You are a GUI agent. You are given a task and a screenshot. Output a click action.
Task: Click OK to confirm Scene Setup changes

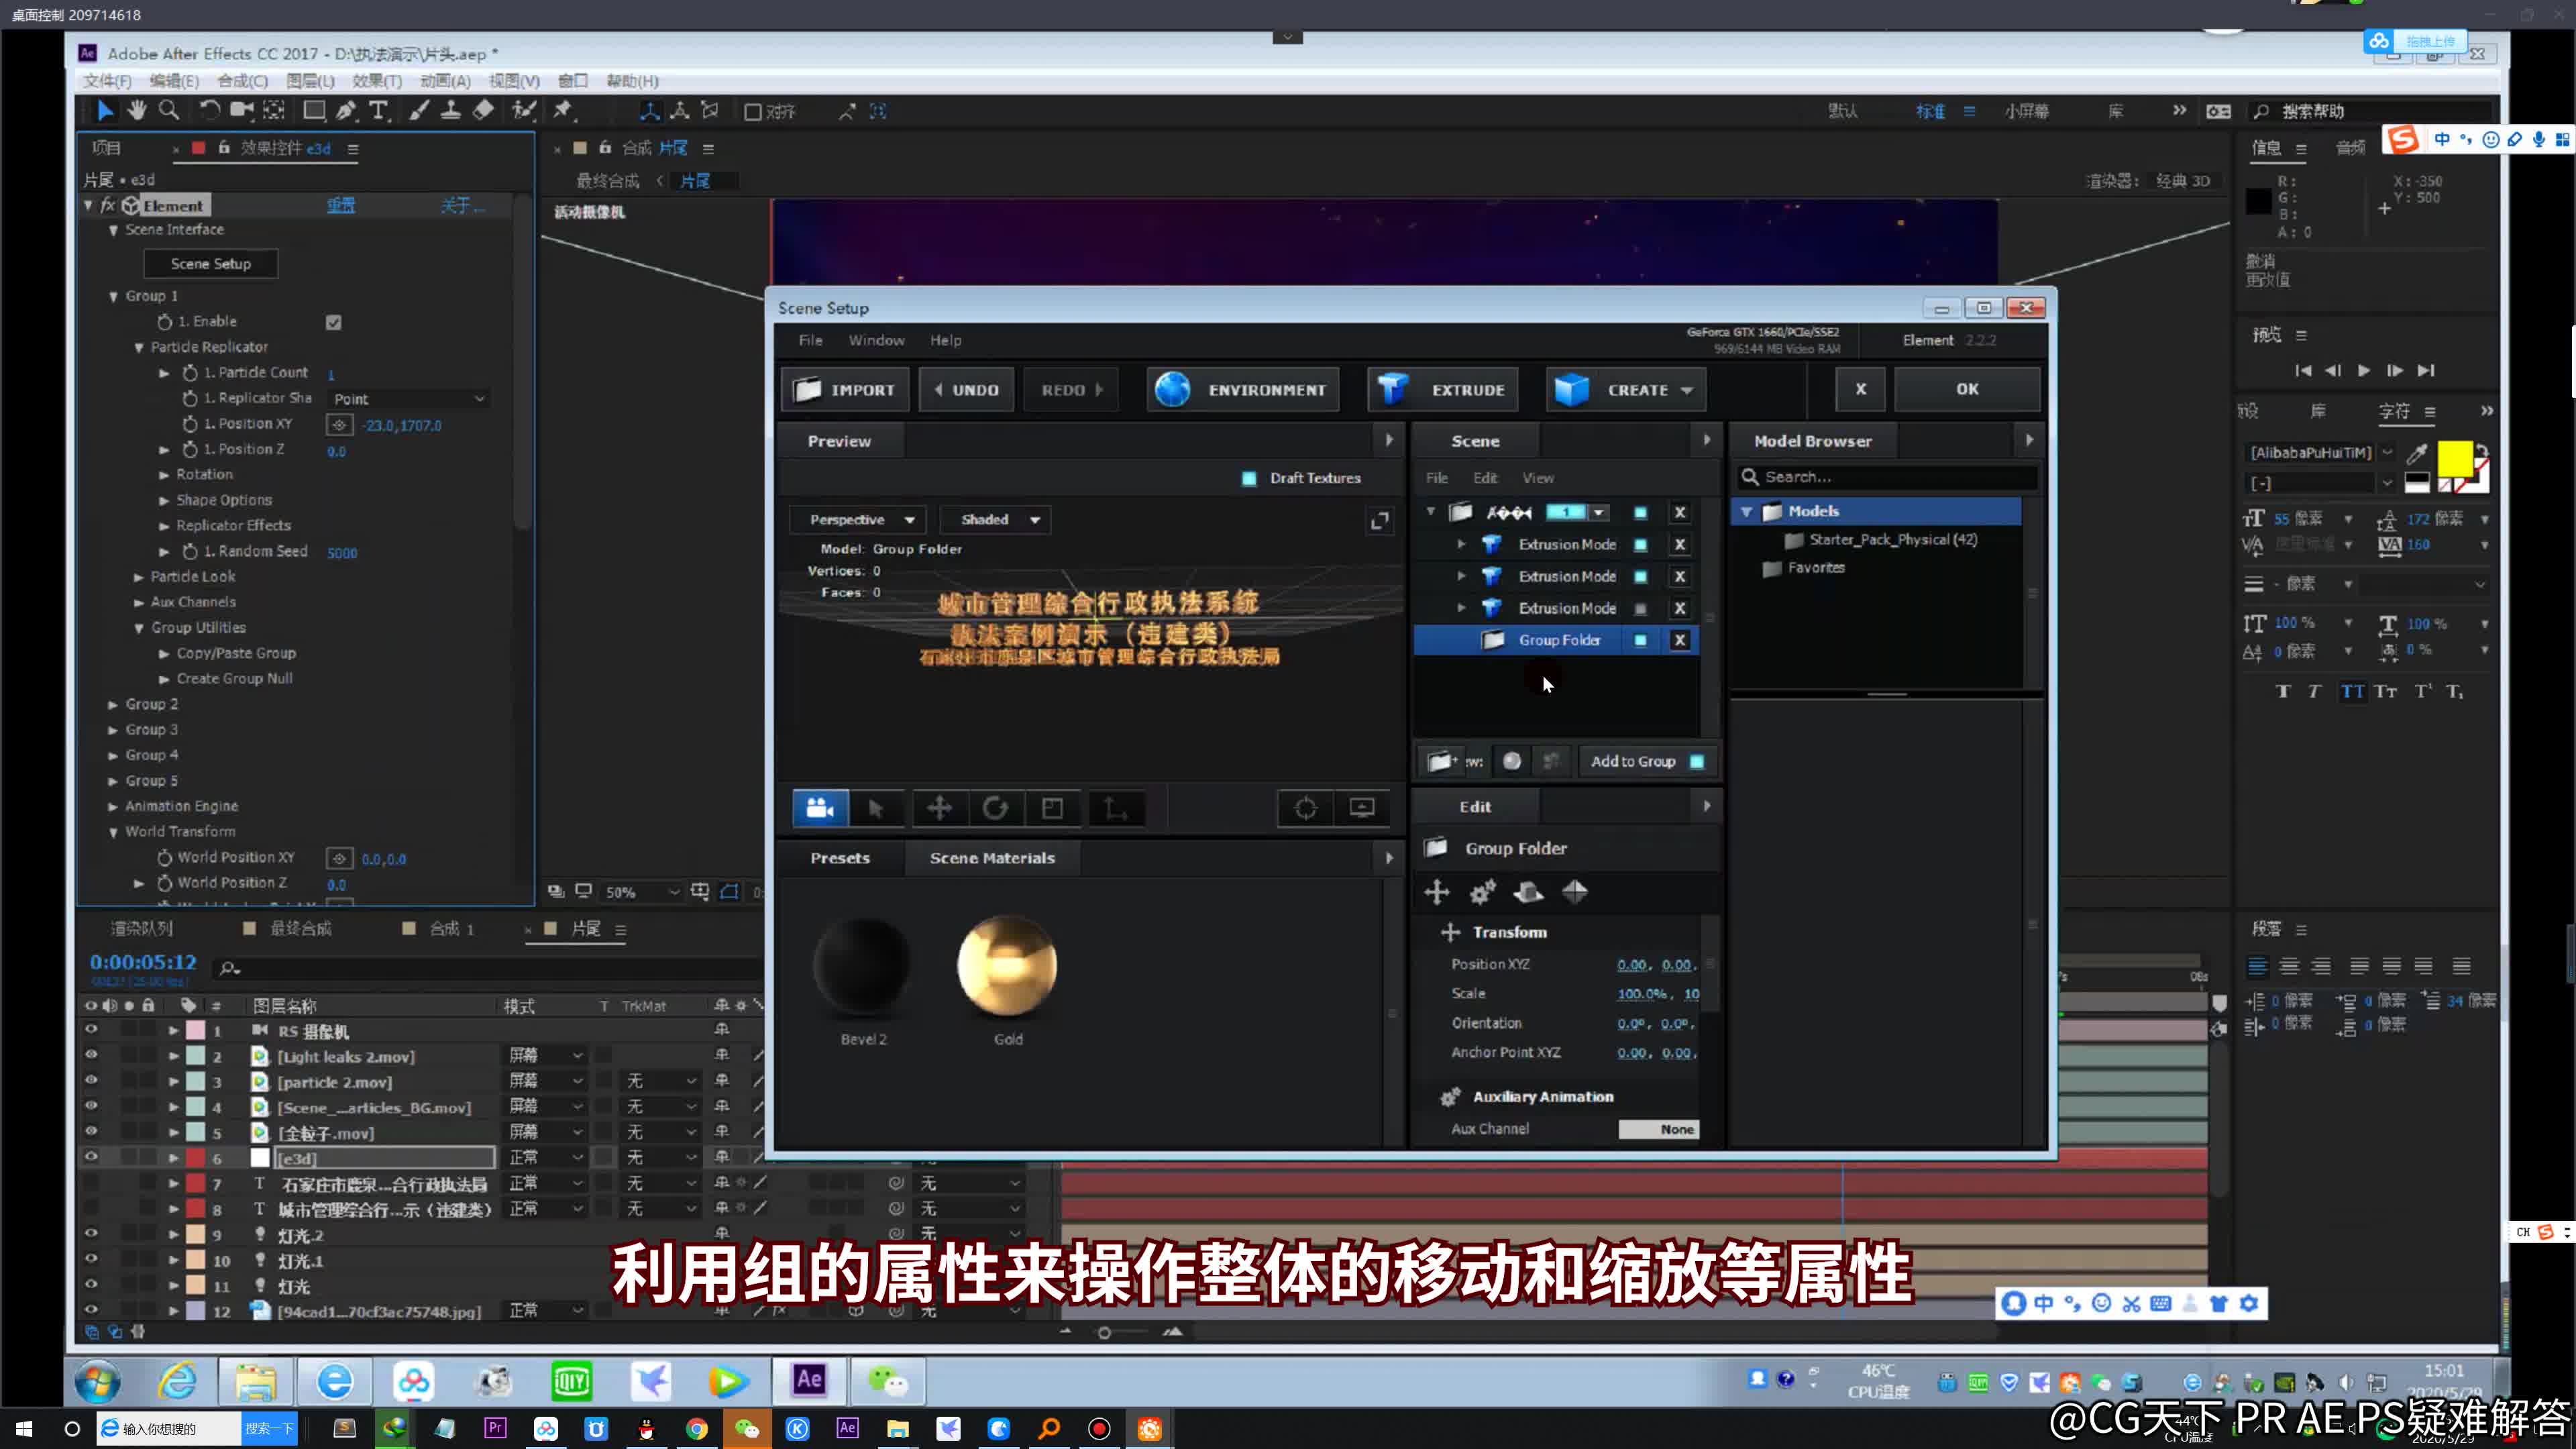[1967, 389]
